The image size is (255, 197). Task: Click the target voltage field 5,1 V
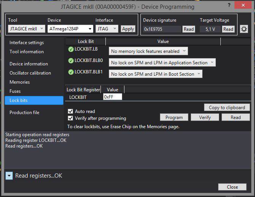(210, 29)
